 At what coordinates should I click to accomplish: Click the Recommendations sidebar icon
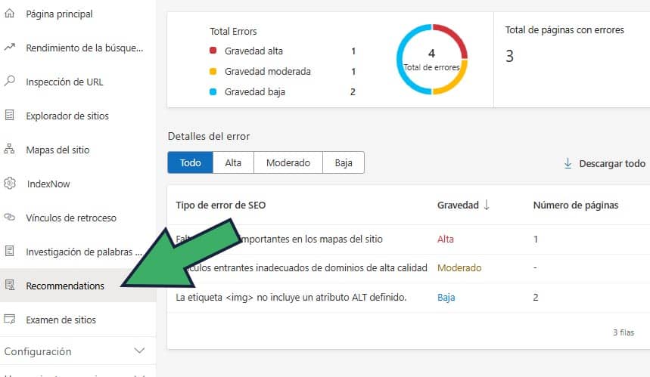click(10, 285)
